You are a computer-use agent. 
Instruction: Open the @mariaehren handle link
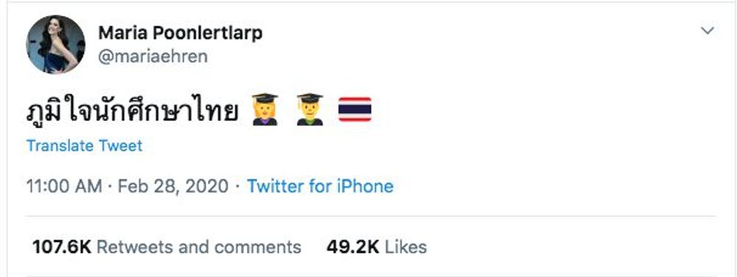tap(153, 56)
